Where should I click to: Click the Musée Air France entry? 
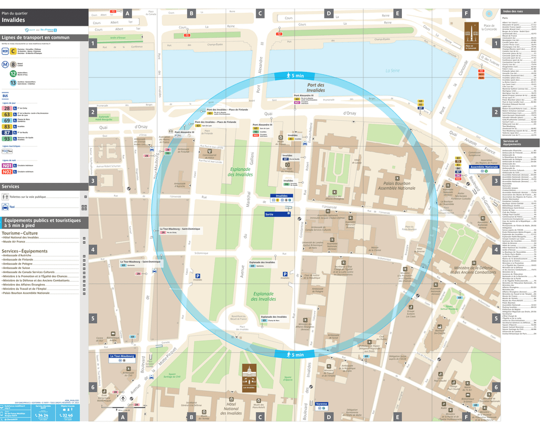(x=14, y=241)
